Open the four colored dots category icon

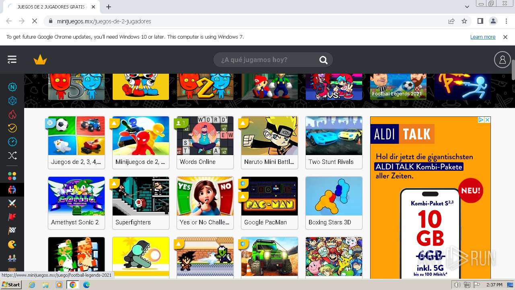click(x=12, y=176)
